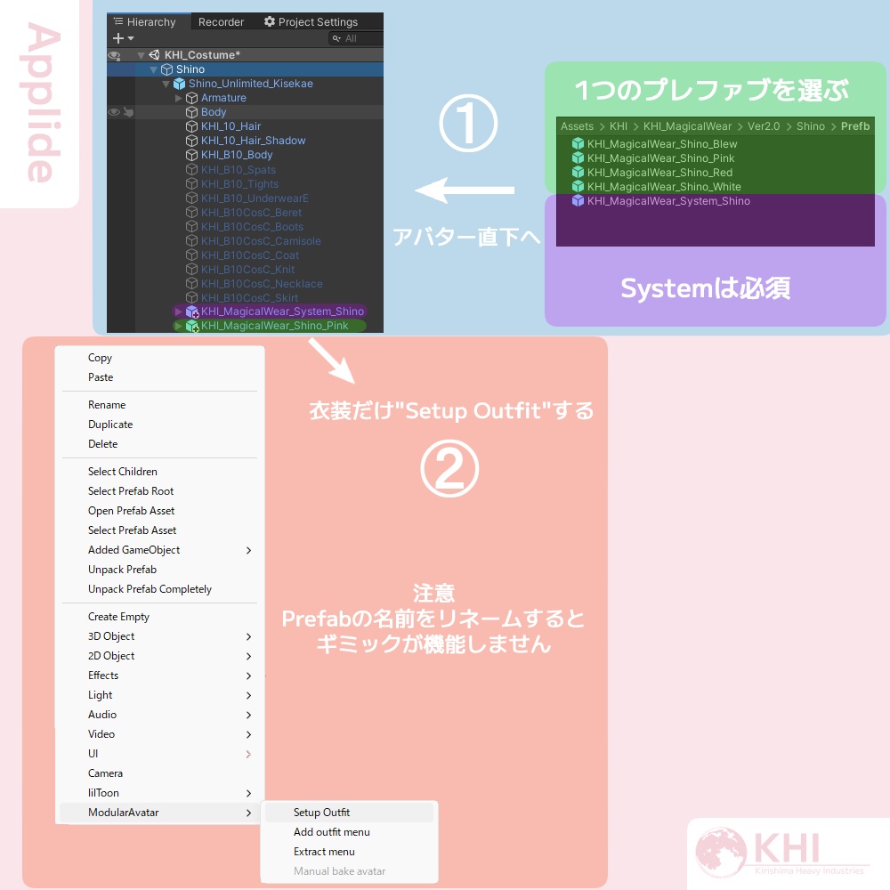Click the Project Settings gear icon
This screenshot has width=890, height=890.
(x=270, y=21)
